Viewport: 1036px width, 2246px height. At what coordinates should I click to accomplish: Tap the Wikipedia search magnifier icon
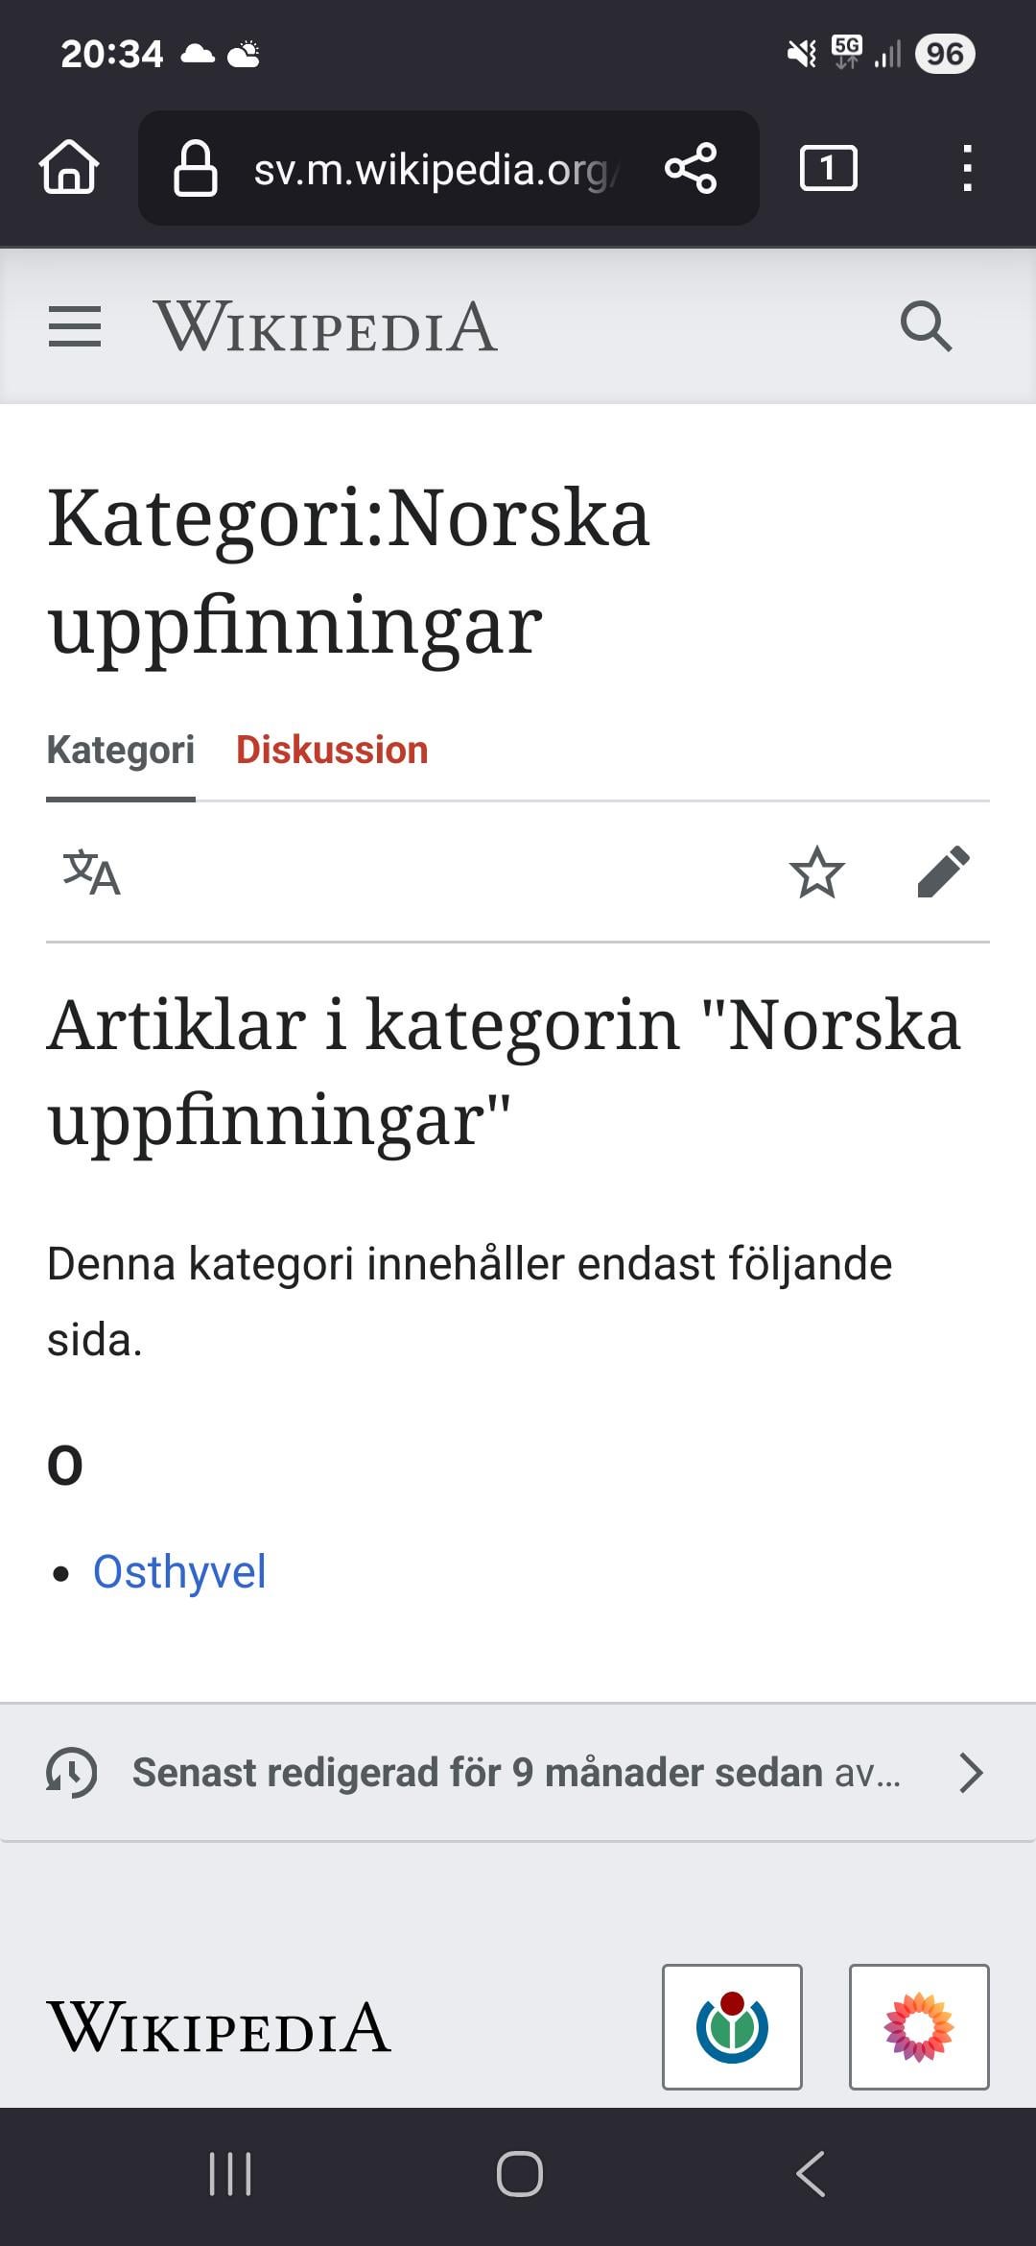(x=927, y=327)
